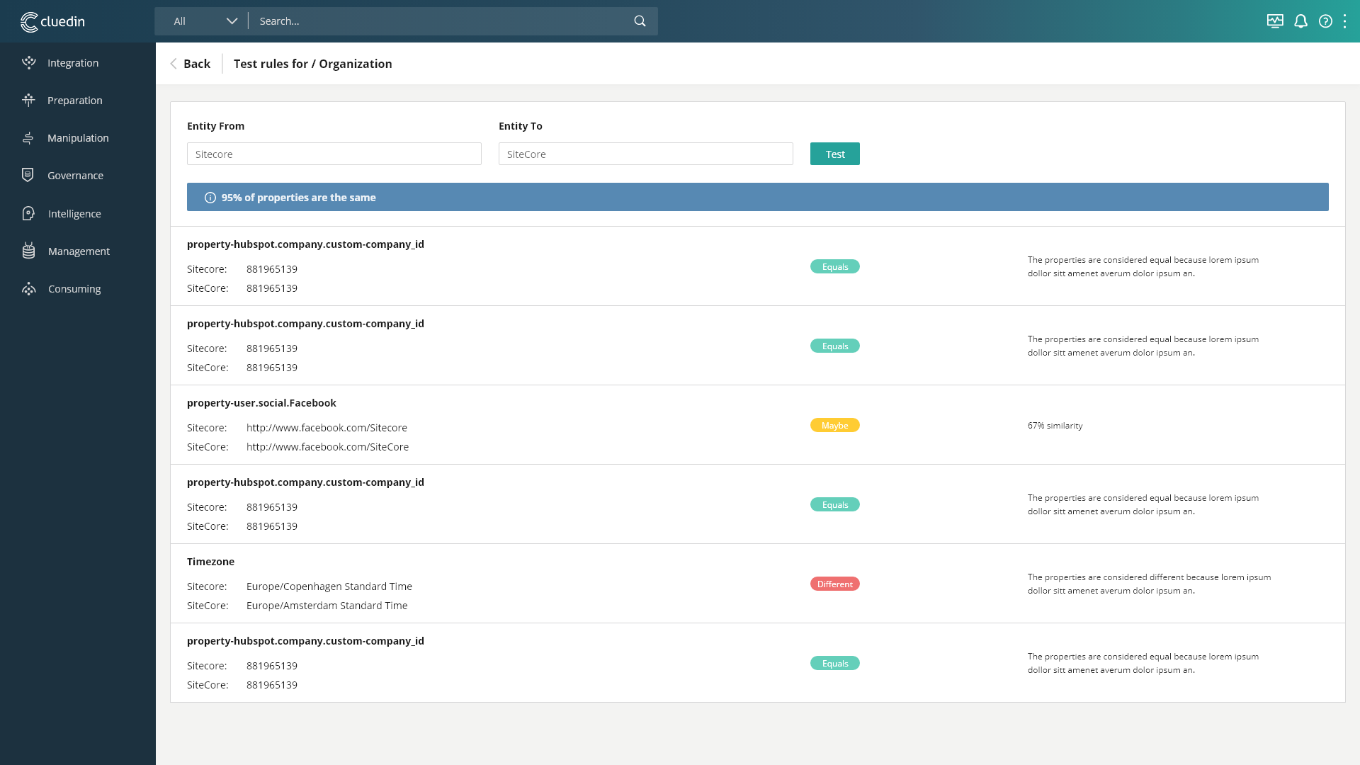Select the Test rules for / Organization title
The image size is (1360, 765).
click(x=312, y=64)
